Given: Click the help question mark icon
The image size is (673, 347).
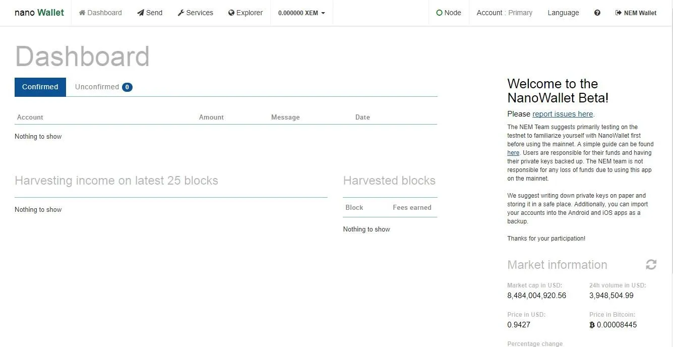Looking at the screenshot, I should tap(597, 13).
